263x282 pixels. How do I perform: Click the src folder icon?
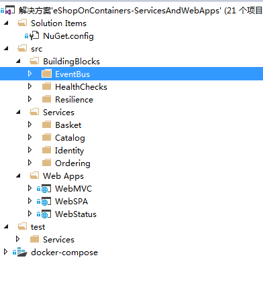(22, 48)
